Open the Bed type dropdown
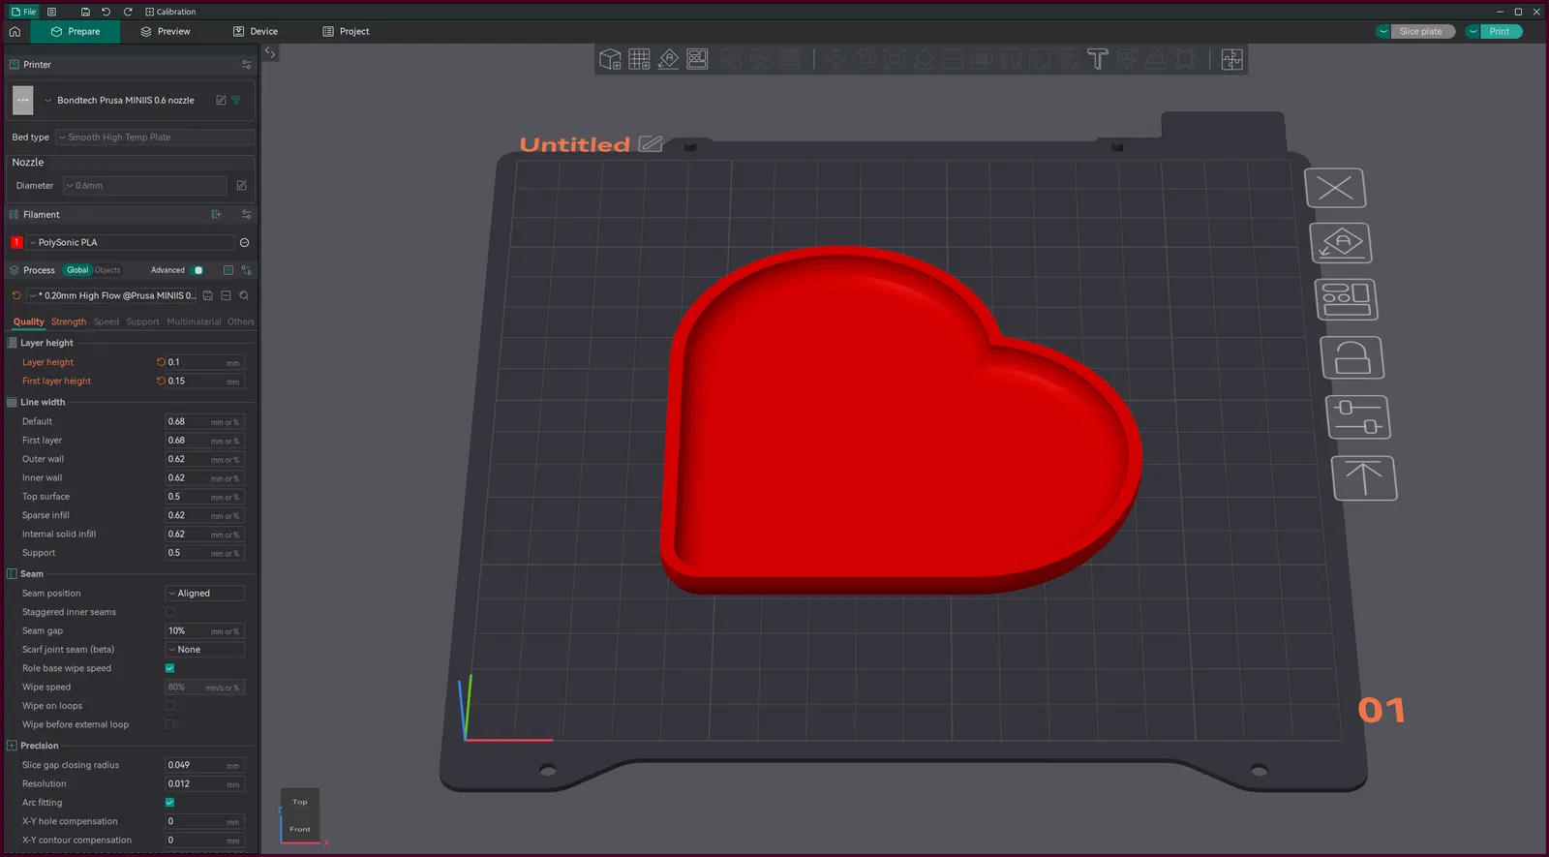Image resolution: width=1549 pixels, height=857 pixels. (x=155, y=138)
